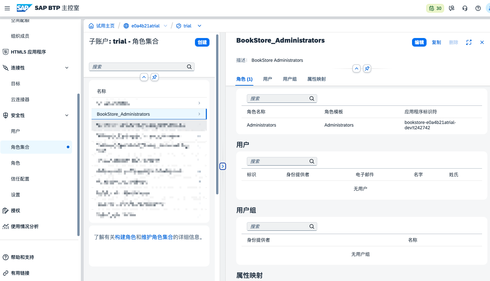
Task: Enter full screen for the detail panel
Action: coord(469,42)
